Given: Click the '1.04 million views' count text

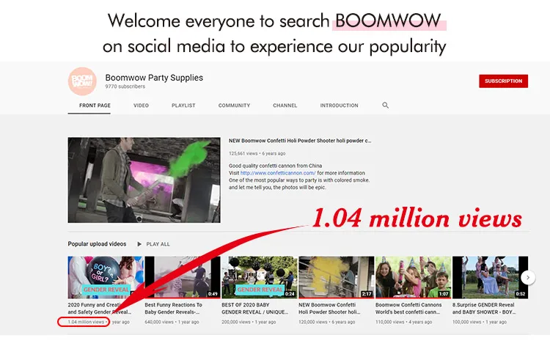Looking at the screenshot, I should 87,322.
